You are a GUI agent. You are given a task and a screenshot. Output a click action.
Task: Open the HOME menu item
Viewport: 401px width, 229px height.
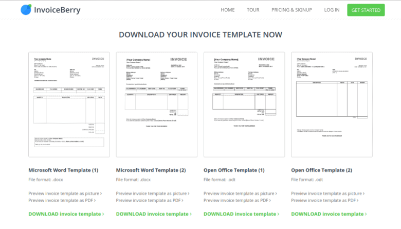pyautogui.click(x=228, y=10)
